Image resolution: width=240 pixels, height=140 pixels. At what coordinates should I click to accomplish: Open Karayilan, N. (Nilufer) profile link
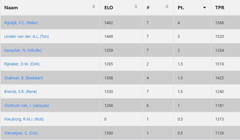(23, 50)
